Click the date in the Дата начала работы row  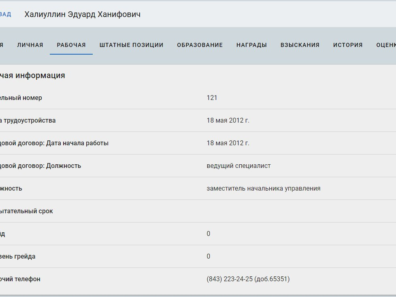(228, 143)
